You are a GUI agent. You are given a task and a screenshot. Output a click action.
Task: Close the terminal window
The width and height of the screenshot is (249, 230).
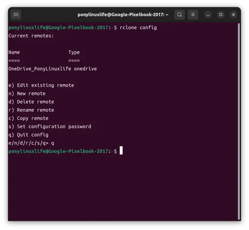click(234, 15)
